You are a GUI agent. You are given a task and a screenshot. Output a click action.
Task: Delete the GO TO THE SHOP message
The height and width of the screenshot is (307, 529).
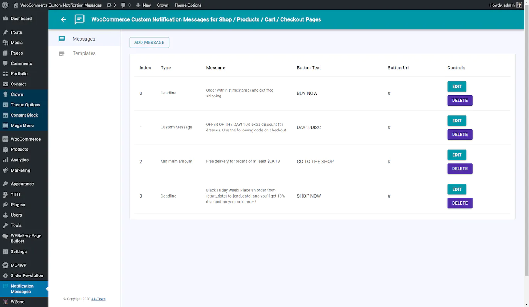point(460,169)
